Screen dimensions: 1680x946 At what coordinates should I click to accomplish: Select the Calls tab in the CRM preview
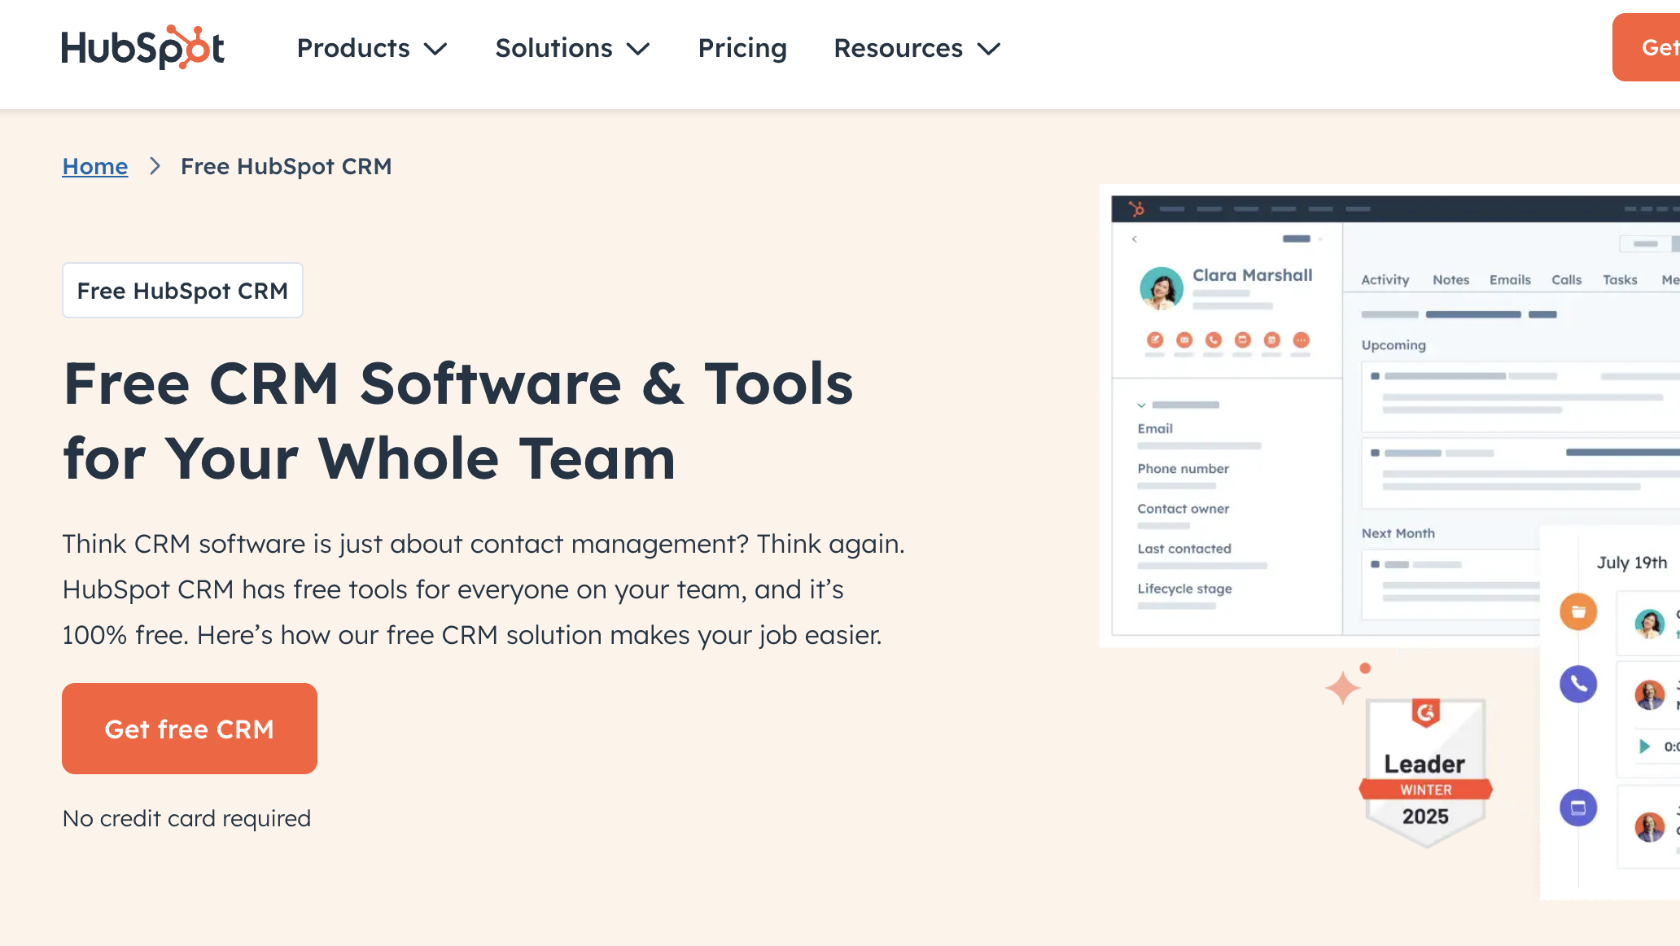coord(1567,279)
